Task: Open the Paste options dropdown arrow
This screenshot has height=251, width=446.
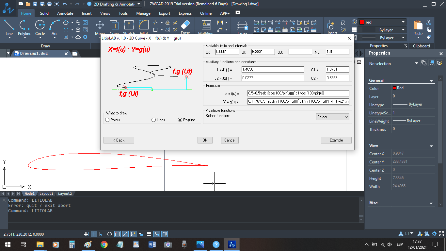Action: [418, 38]
